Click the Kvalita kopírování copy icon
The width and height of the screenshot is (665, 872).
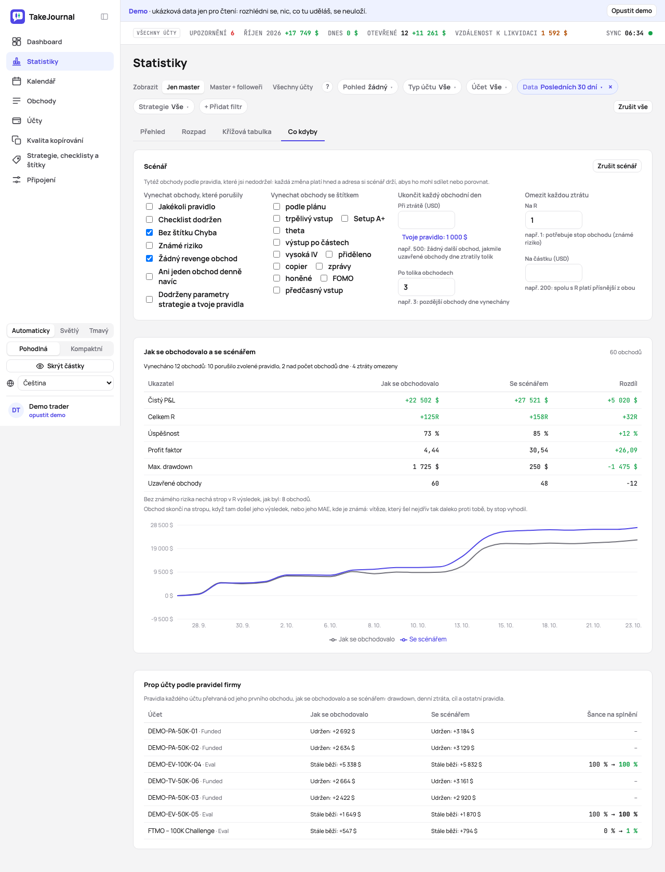(17, 140)
